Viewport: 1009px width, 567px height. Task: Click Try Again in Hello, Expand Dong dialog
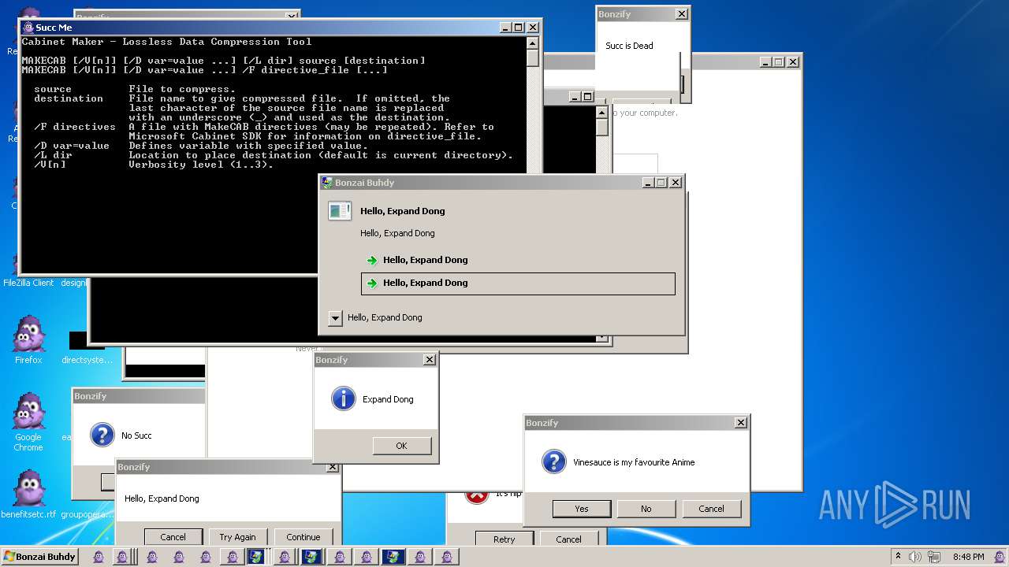[237, 537]
